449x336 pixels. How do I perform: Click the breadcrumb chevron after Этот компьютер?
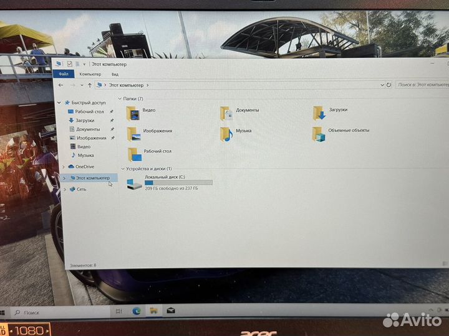147,85
